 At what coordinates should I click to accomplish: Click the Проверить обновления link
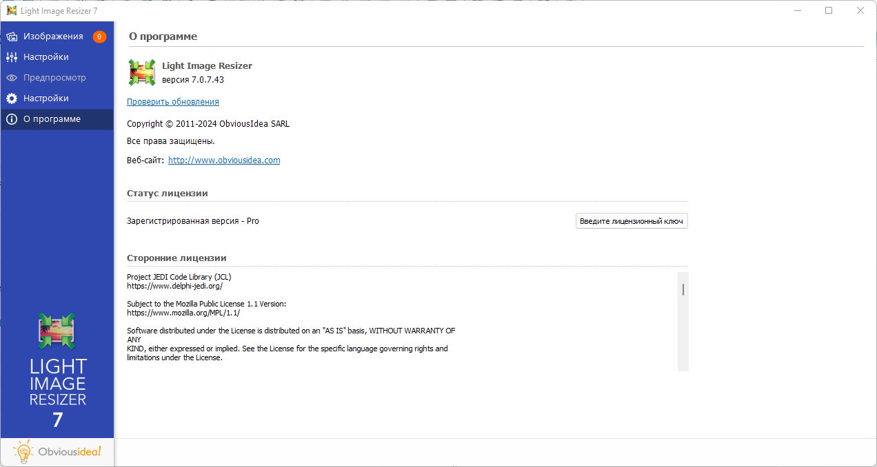point(173,102)
